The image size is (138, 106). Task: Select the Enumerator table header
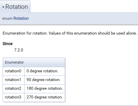click(x=34, y=62)
